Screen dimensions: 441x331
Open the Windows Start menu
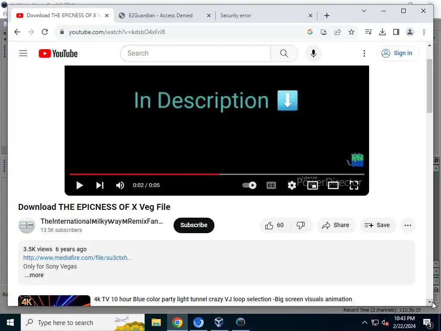click(10, 322)
